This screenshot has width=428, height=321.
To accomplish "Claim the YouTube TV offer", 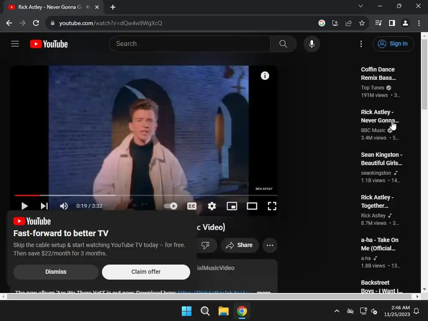I will coord(146,272).
